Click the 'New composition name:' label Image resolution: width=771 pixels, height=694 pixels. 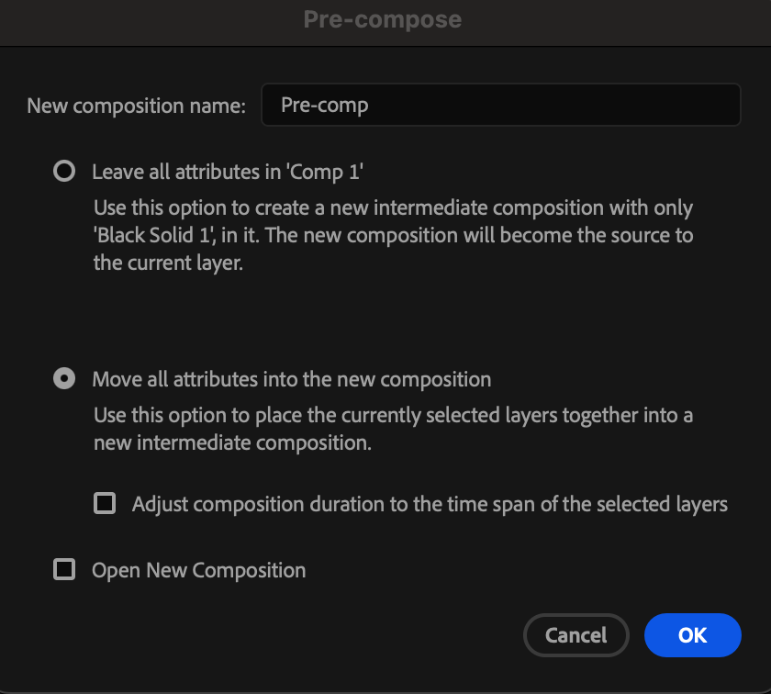pos(136,106)
